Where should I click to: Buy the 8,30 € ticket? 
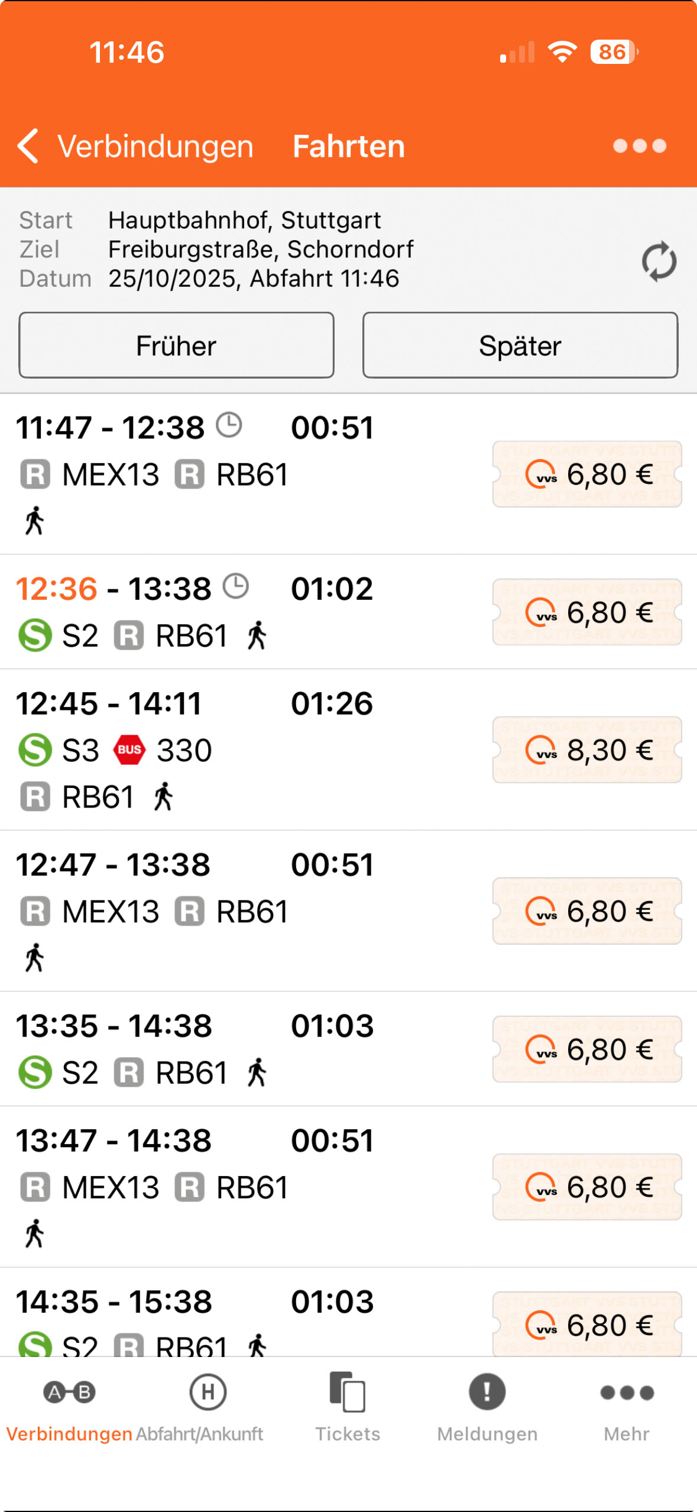[x=587, y=750]
